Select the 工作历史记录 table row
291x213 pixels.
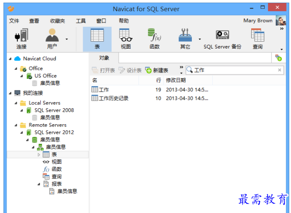pos(188,98)
